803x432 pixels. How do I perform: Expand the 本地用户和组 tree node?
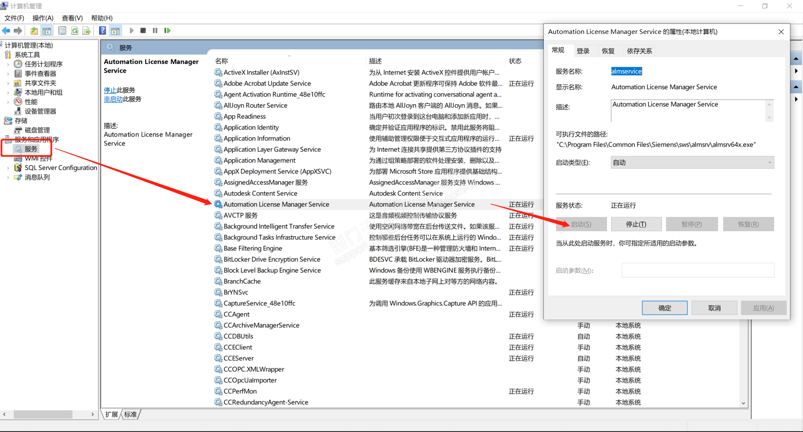8,93
